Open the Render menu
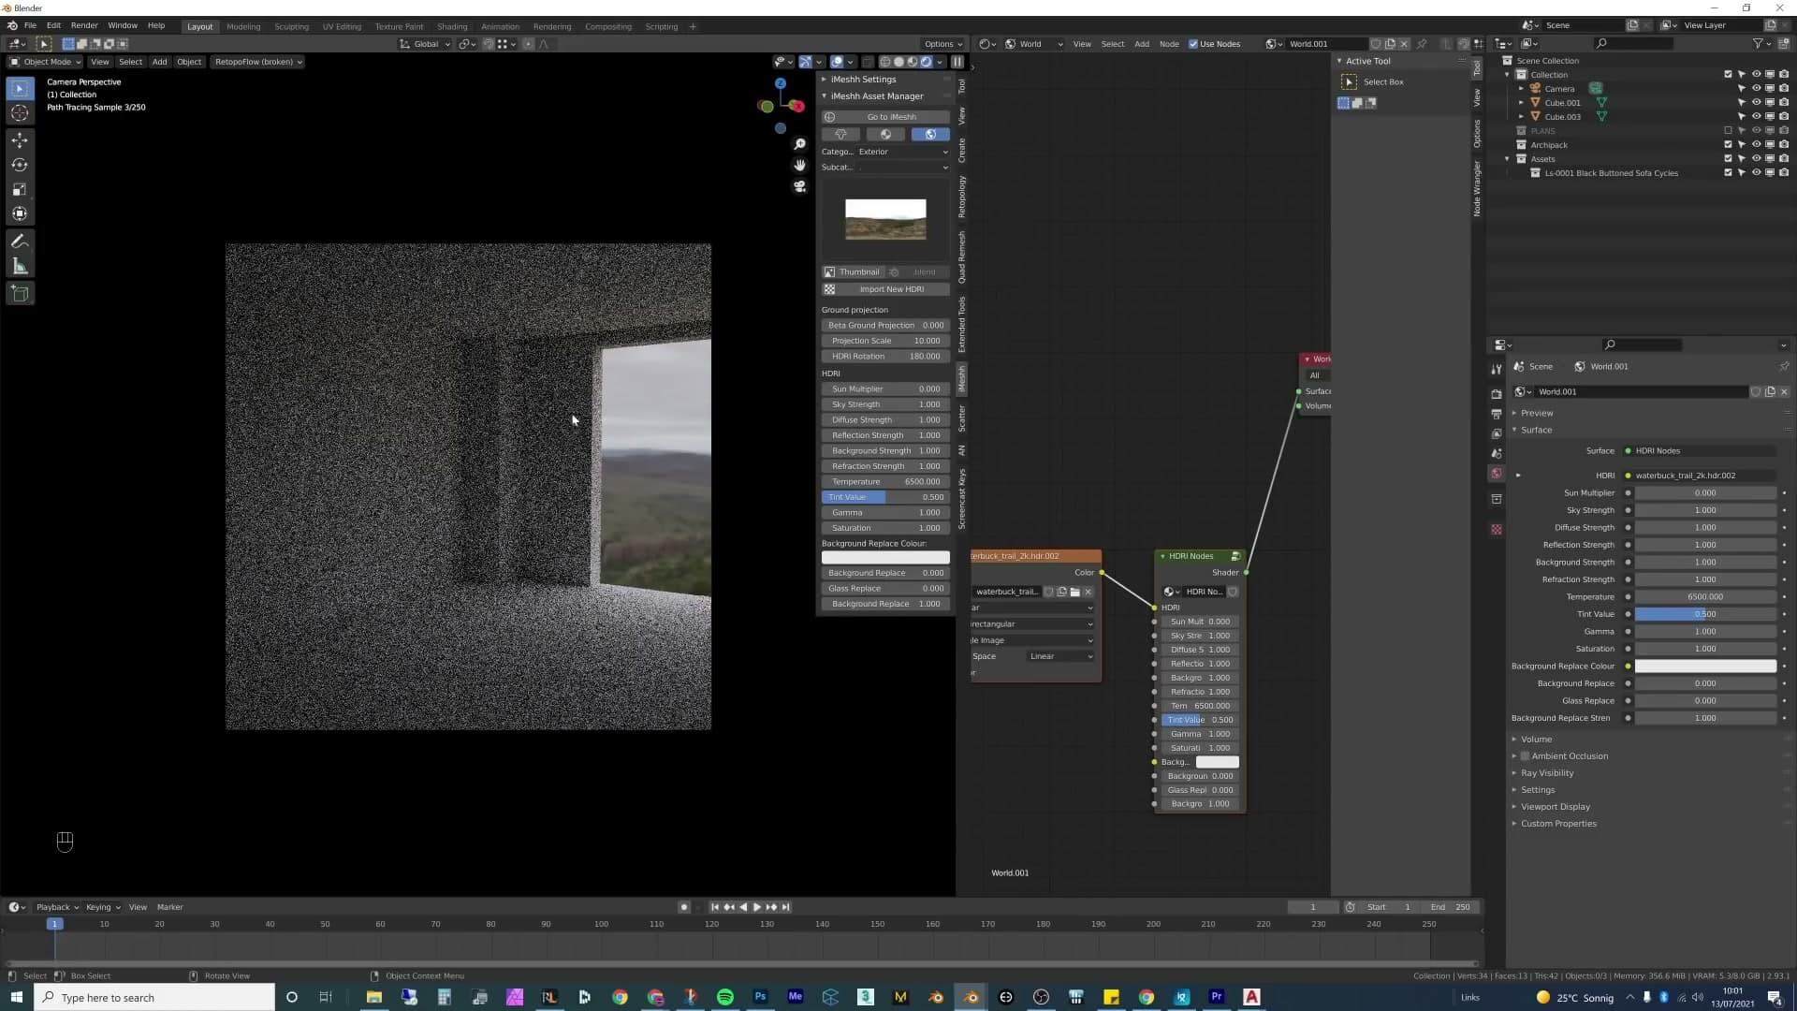The width and height of the screenshot is (1797, 1011). point(84,26)
